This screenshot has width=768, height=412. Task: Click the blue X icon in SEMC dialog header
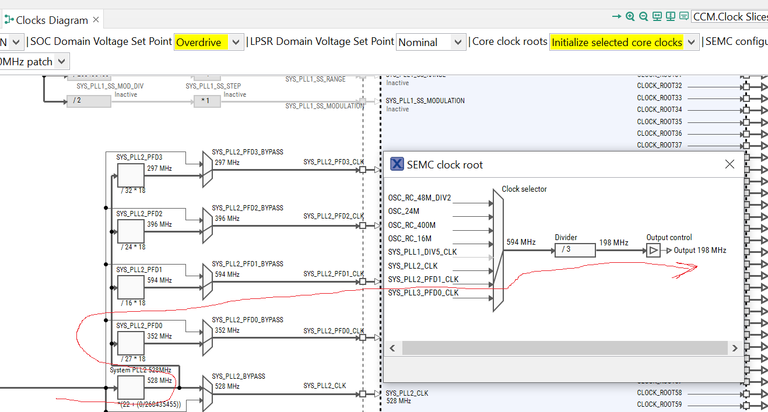click(397, 164)
